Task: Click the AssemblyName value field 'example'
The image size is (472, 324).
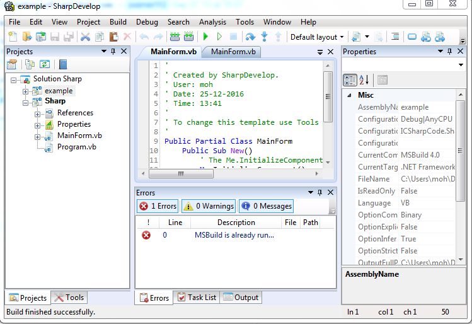Action: [427, 107]
